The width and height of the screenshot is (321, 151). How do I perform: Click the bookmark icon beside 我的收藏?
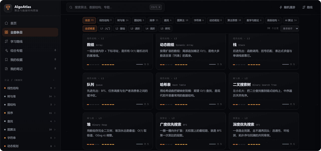click(7, 60)
